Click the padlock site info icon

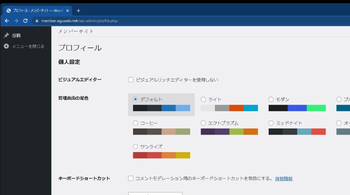pyautogui.click(x=37, y=21)
